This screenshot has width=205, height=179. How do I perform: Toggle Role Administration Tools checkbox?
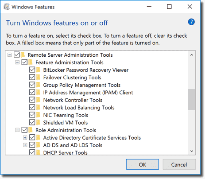(24, 130)
